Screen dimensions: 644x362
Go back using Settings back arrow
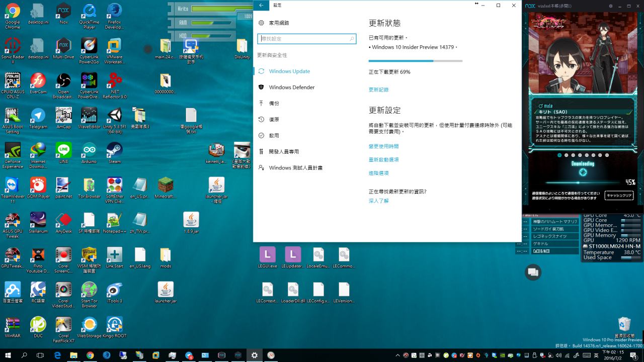(x=261, y=5)
